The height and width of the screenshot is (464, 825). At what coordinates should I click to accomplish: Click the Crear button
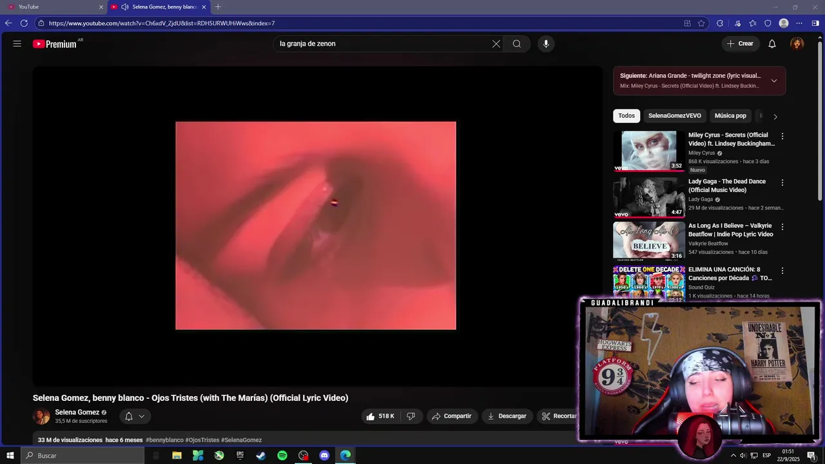pyautogui.click(x=740, y=44)
